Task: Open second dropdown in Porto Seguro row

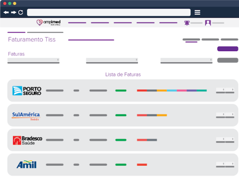Action: [230, 90]
